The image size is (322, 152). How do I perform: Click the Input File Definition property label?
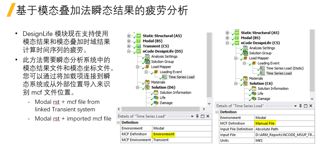click(236, 129)
